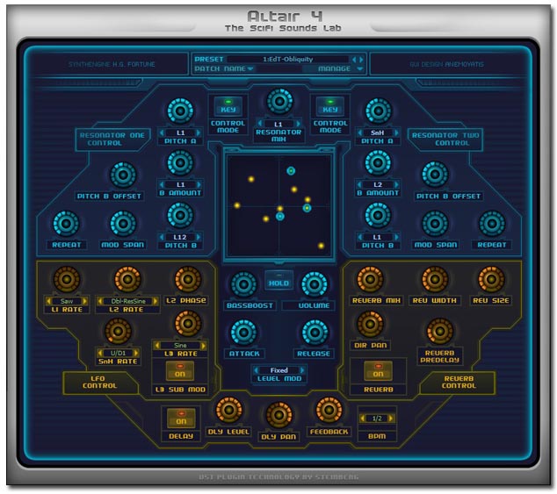557x494 pixels.
Task: Click previous arrow on BPM 1/2 selector
Action: coord(362,419)
